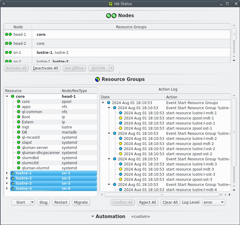
Task: Click the status icon next to slapd
Action: coord(19,142)
